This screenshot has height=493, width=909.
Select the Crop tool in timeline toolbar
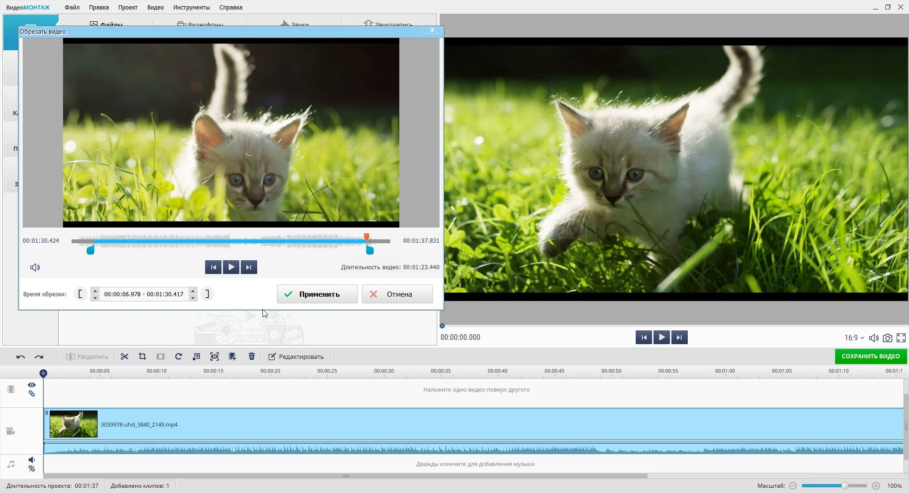(x=142, y=356)
